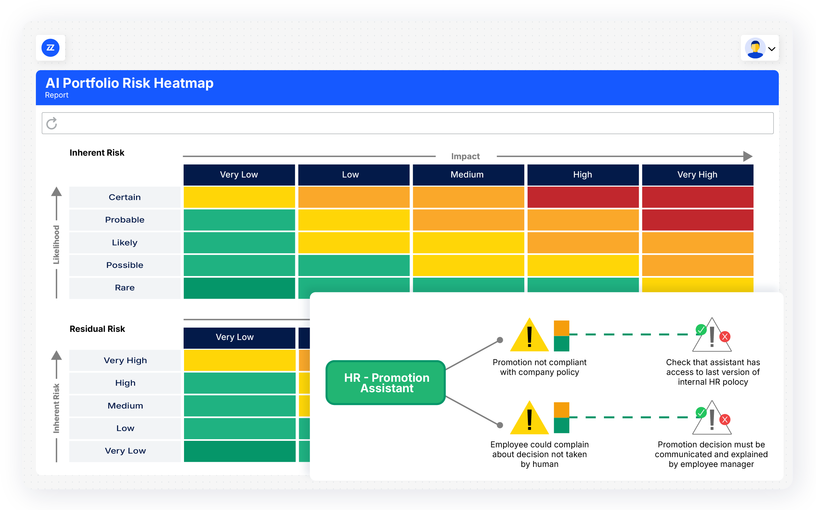The image size is (816, 510).
Task: Click the red cell at Certain / High
Action: [x=583, y=197]
